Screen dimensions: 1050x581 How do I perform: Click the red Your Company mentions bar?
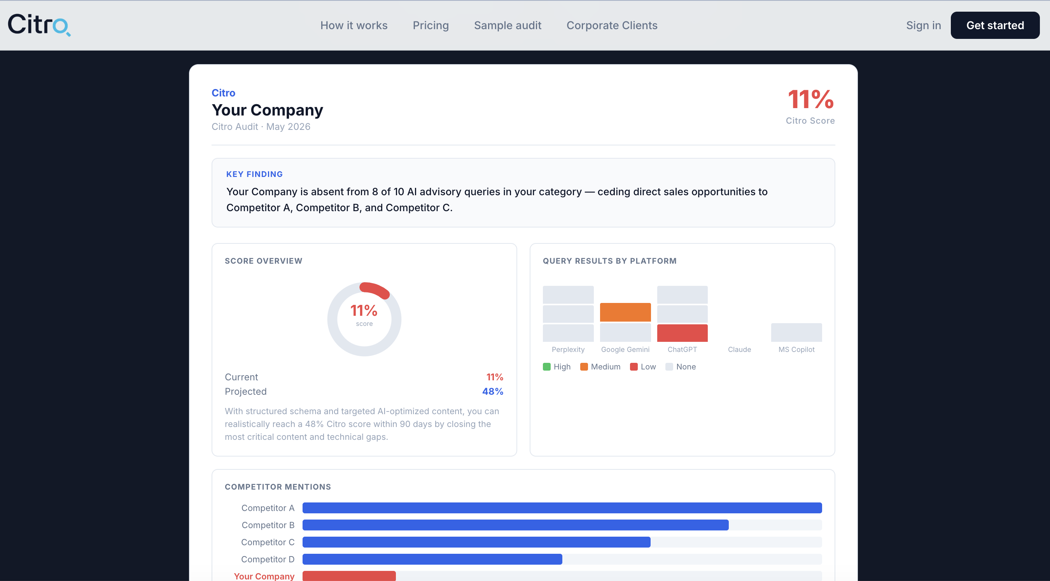click(349, 576)
